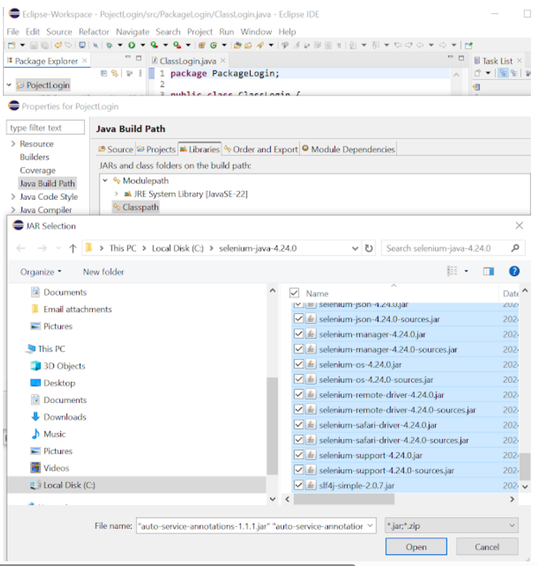Click the New folder button
This screenshot has height=566, width=538.
tap(103, 272)
